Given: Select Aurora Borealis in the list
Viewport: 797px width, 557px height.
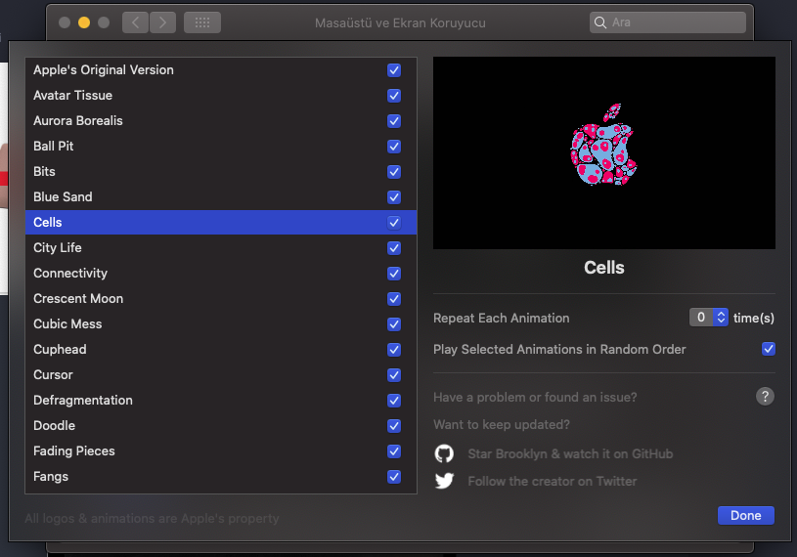Looking at the screenshot, I should (x=78, y=121).
